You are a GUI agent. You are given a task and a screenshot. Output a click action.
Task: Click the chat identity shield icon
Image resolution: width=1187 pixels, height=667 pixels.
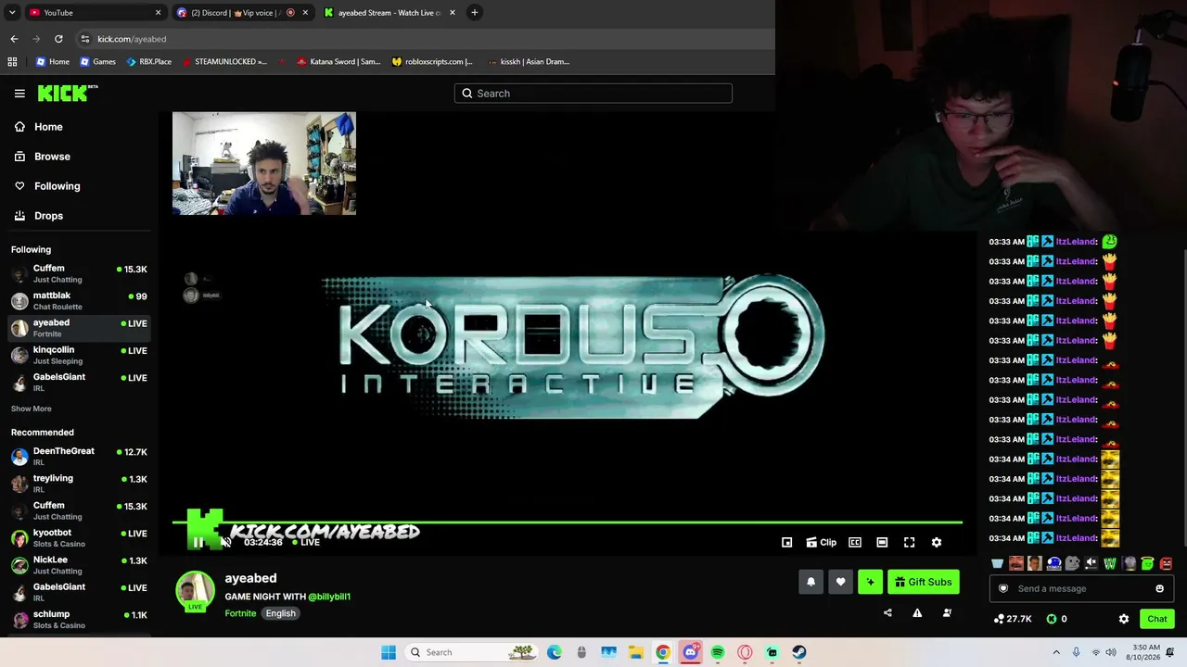pyautogui.click(x=1002, y=589)
